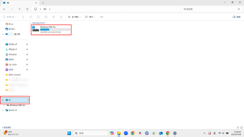Open the 表示 view dropdown

[x=90, y=17]
